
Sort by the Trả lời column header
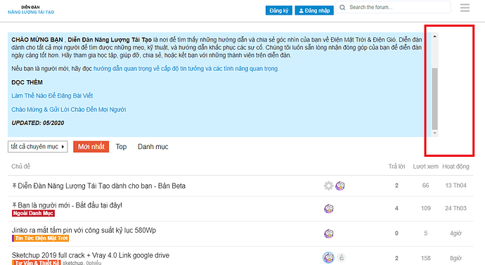(396, 167)
